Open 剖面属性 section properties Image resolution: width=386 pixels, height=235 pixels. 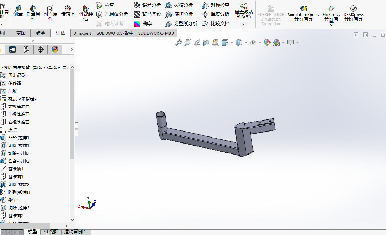50,13
